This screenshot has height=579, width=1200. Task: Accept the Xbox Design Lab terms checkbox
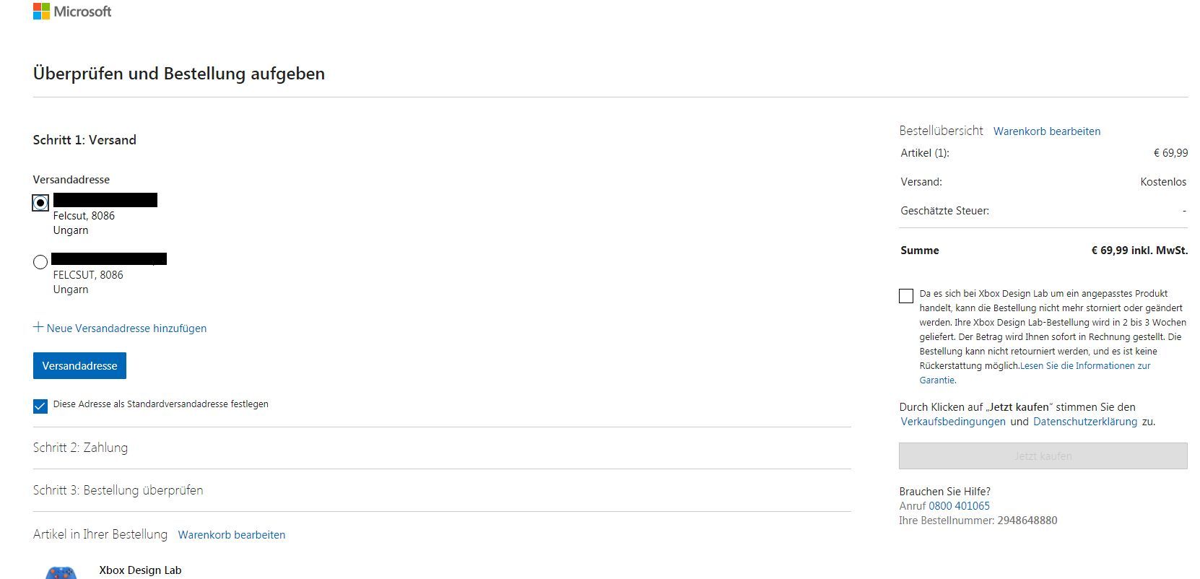(906, 296)
